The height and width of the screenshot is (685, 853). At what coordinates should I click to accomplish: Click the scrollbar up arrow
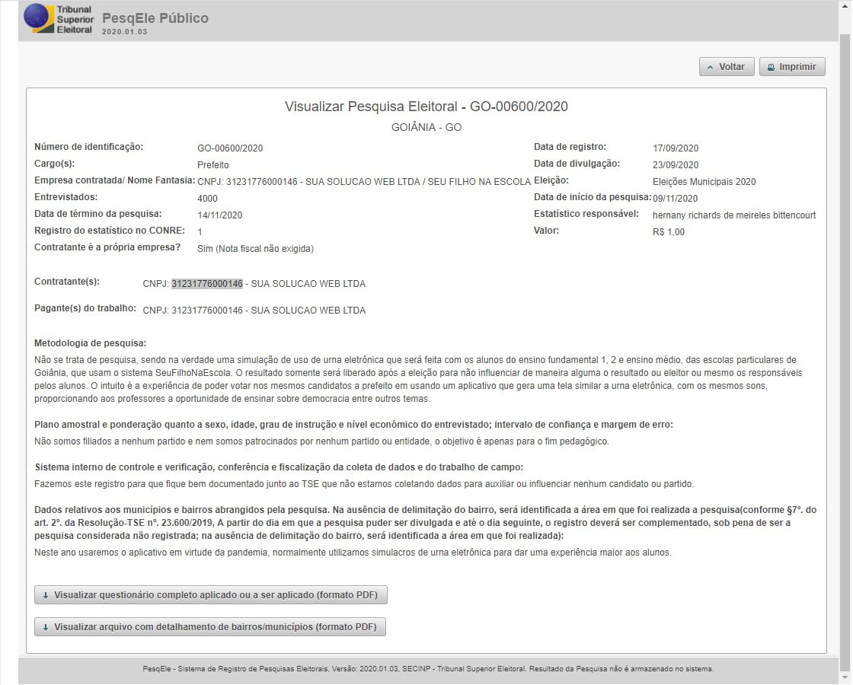click(845, 6)
